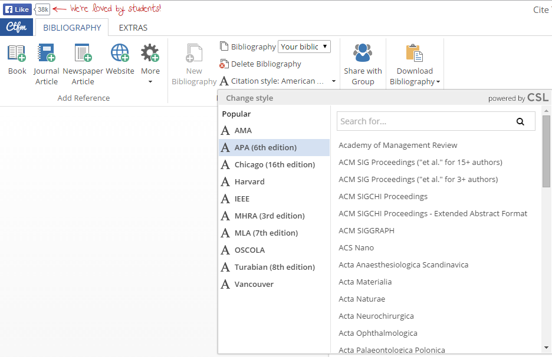552x357 pixels.
Task: Click the Facebook Like button
Action: click(x=17, y=9)
